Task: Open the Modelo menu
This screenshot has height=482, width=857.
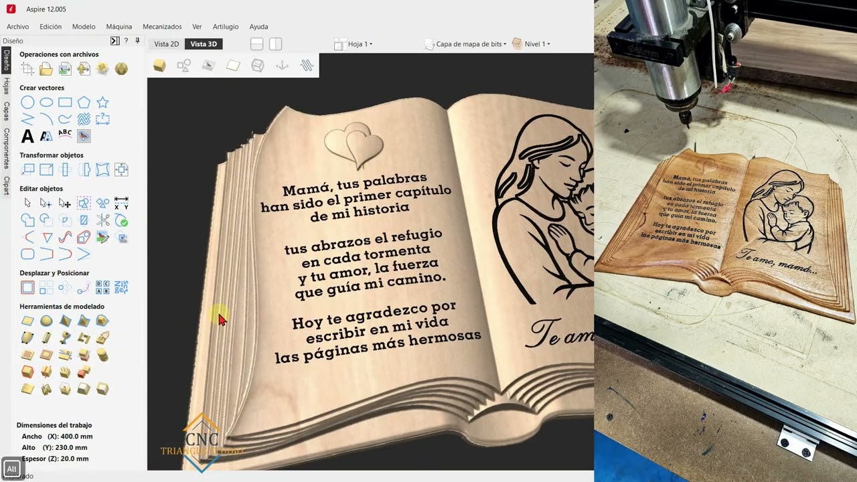Action: point(84,27)
